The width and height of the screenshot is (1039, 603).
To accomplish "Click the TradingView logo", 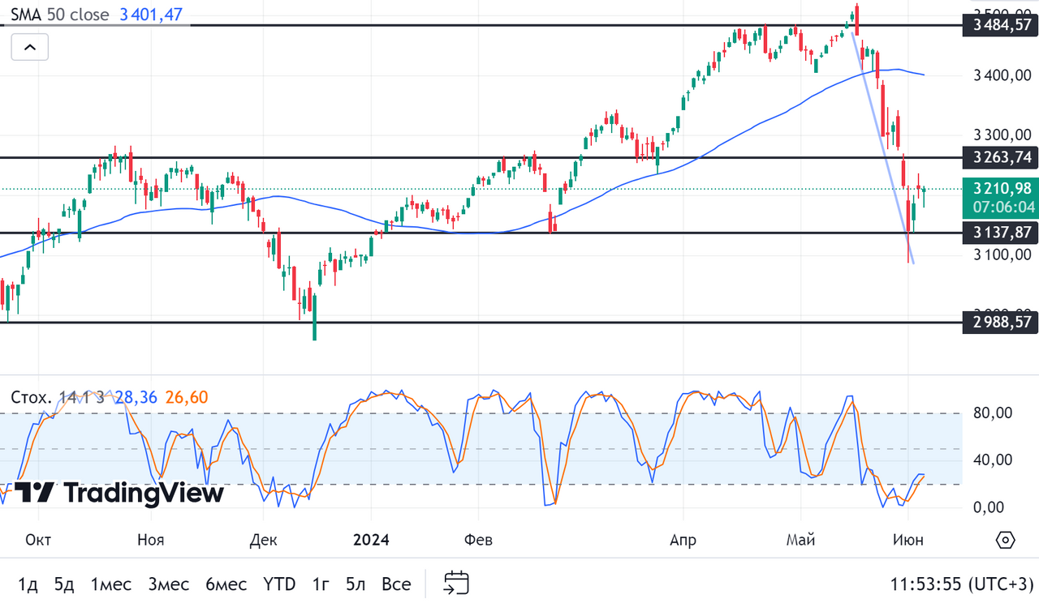I will pos(119,492).
